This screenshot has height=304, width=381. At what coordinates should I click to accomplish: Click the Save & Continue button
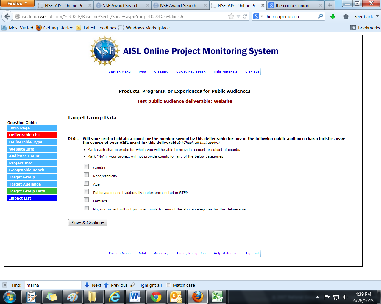(x=88, y=223)
